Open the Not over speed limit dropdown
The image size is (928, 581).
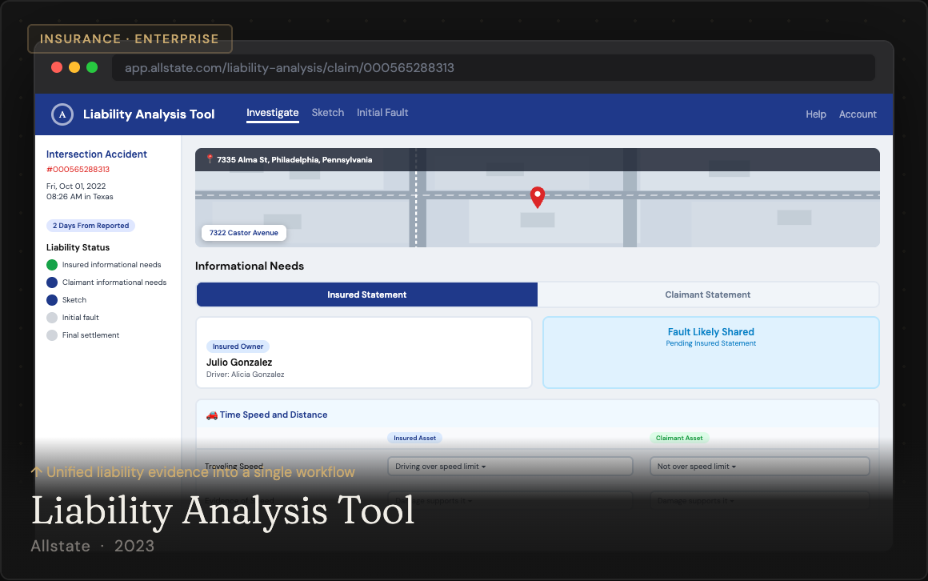point(760,466)
